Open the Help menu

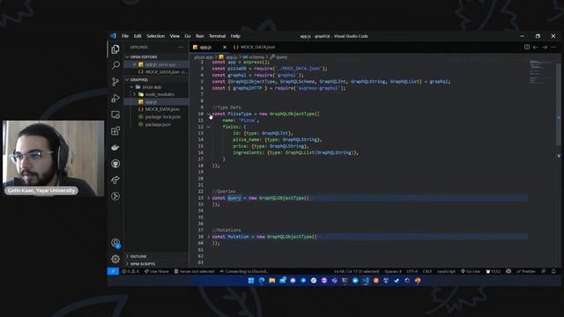(x=235, y=36)
